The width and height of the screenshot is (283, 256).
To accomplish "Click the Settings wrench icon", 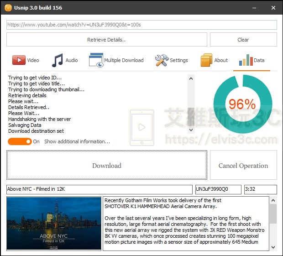I will pyautogui.click(x=162, y=60).
